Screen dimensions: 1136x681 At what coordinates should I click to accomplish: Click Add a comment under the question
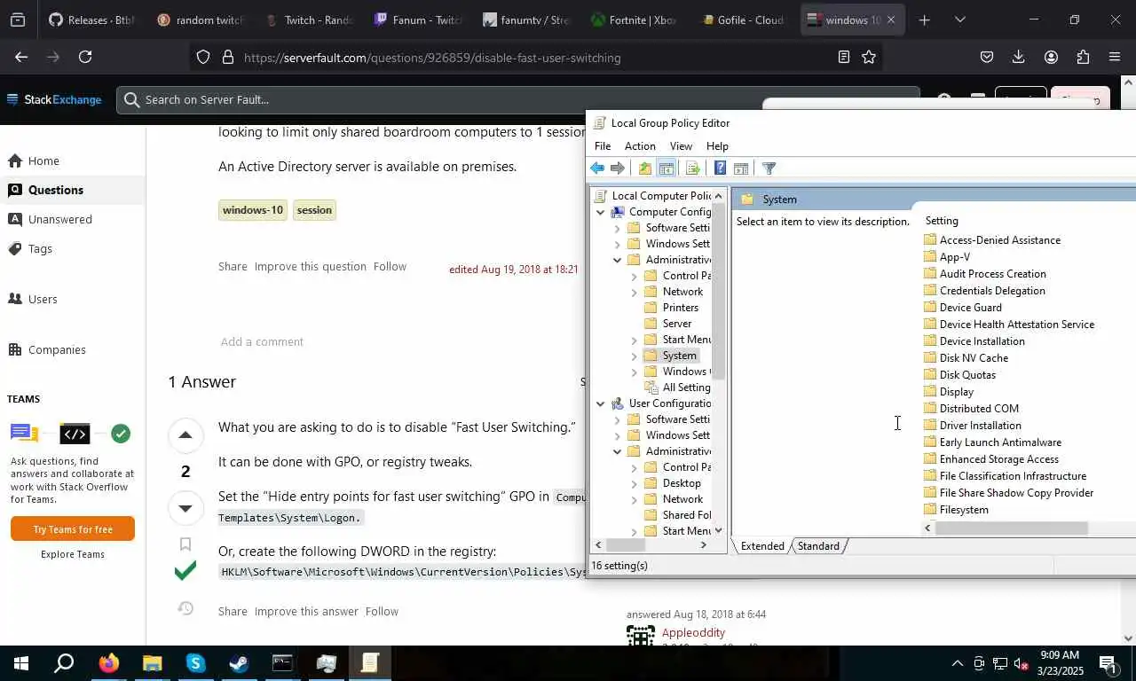(x=262, y=342)
